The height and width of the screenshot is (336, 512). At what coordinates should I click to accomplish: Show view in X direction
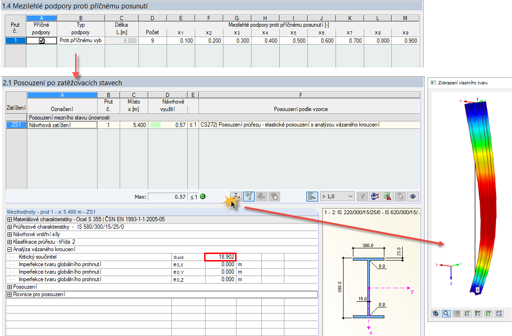coord(467,314)
